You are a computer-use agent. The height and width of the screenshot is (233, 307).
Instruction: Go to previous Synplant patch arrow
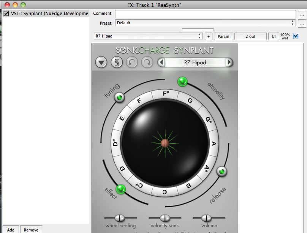pos(161,63)
